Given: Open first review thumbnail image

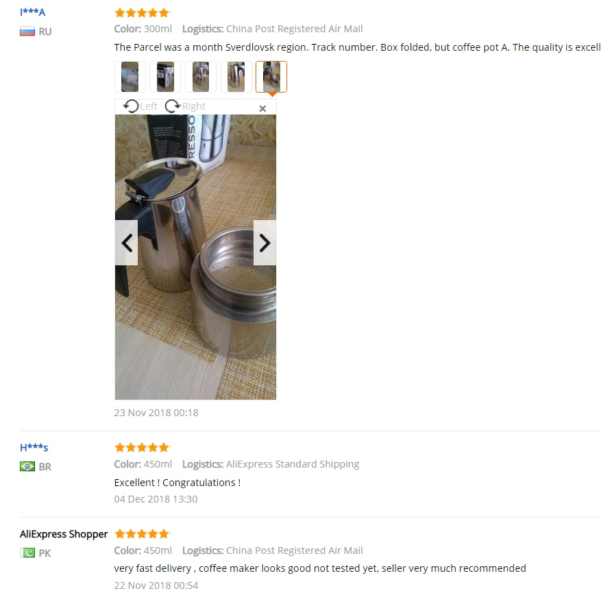Looking at the screenshot, I should [130, 77].
